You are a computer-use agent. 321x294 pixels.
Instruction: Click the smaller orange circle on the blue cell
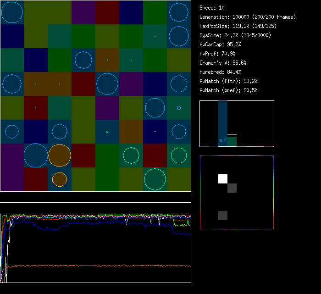[x=60, y=179]
